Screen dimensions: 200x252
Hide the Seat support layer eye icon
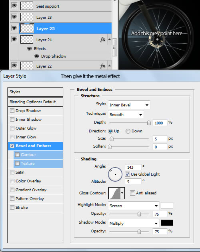tap(14, 6)
